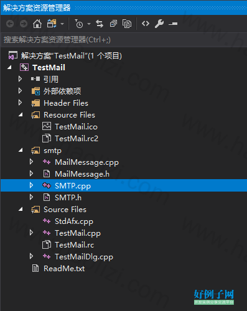Focus the Solution Explorer search box
This screenshot has width=247, height=311.
coord(124,40)
